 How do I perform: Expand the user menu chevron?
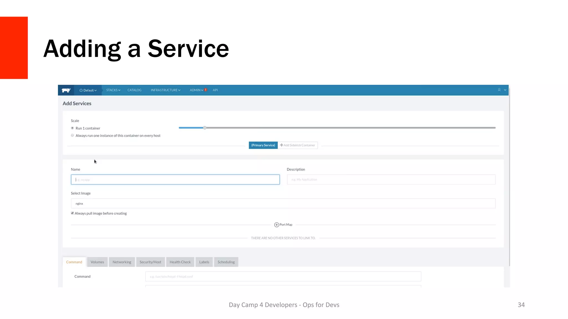(x=505, y=90)
